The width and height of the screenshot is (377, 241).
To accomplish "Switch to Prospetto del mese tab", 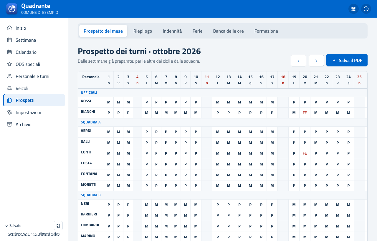I will coord(103,31).
